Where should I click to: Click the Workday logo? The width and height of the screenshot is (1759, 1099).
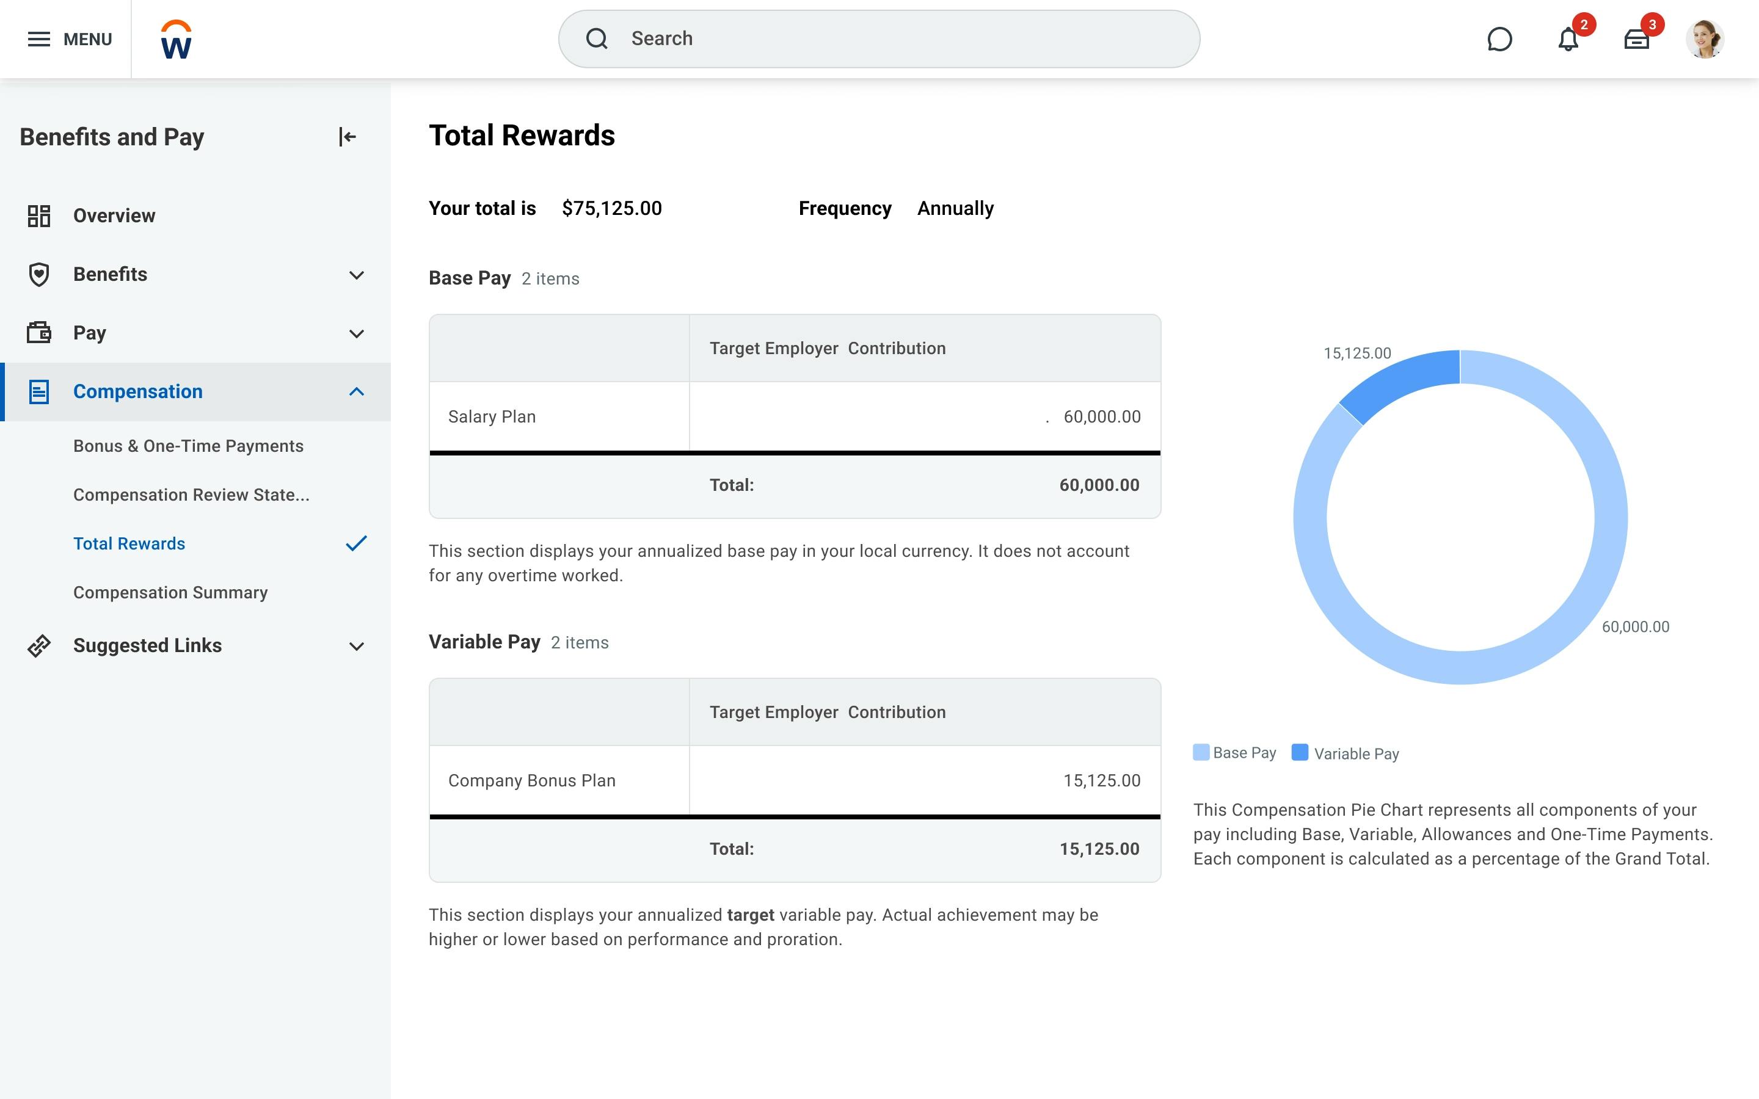pos(176,38)
